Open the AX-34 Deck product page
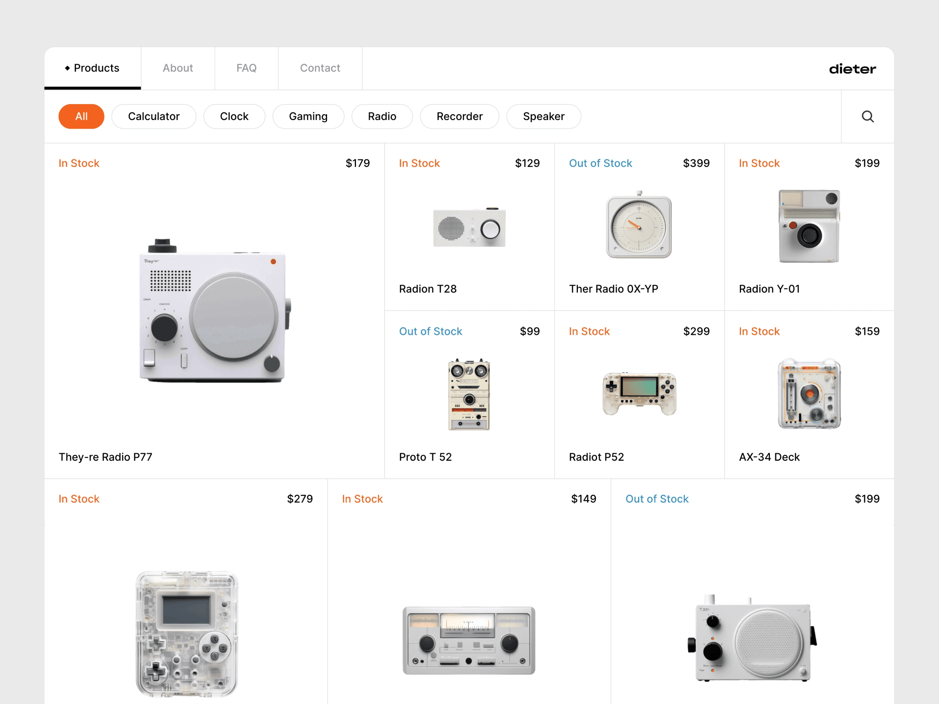The image size is (939, 704). [x=808, y=394]
